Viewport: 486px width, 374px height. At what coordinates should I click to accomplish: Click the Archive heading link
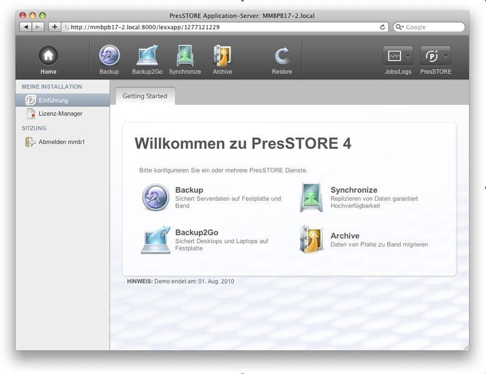point(345,236)
